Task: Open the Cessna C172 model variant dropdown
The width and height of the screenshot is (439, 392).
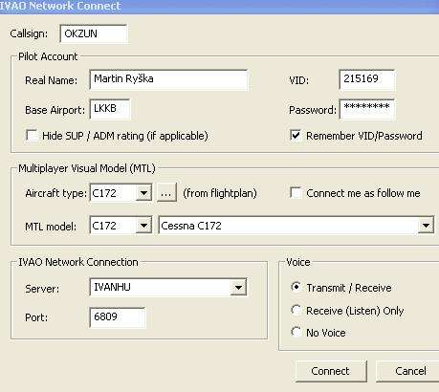Action: 426,226
